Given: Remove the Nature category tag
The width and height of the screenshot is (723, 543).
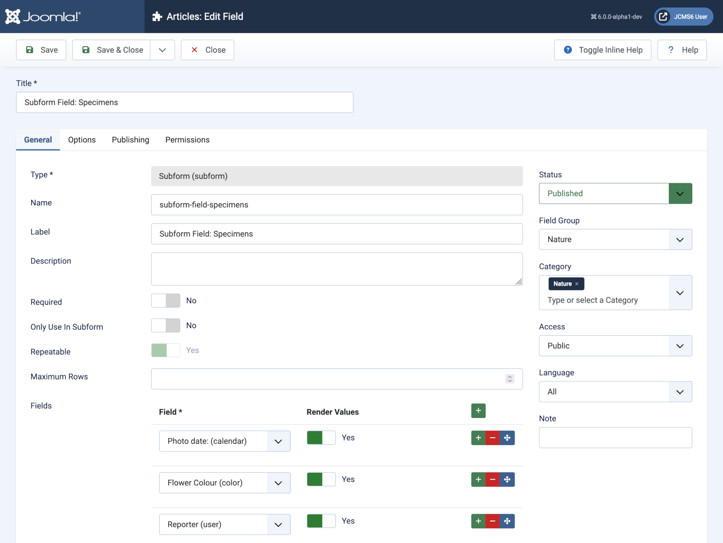Looking at the screenshot, I should click(x=577, y=284).
